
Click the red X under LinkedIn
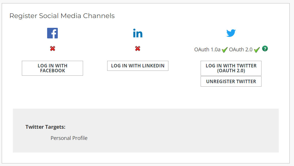[138, 49]
